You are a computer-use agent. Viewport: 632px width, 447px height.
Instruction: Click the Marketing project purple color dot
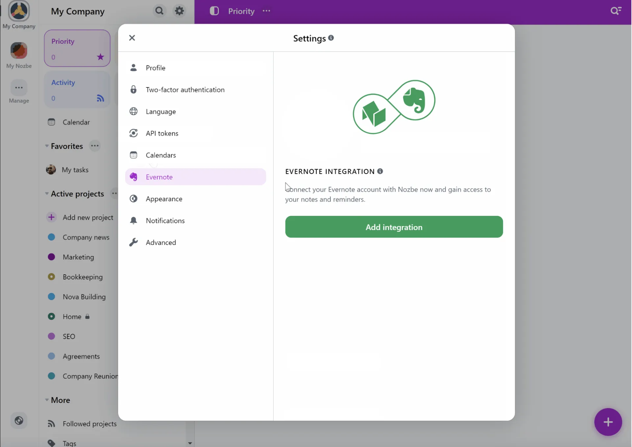pos(51,257)
